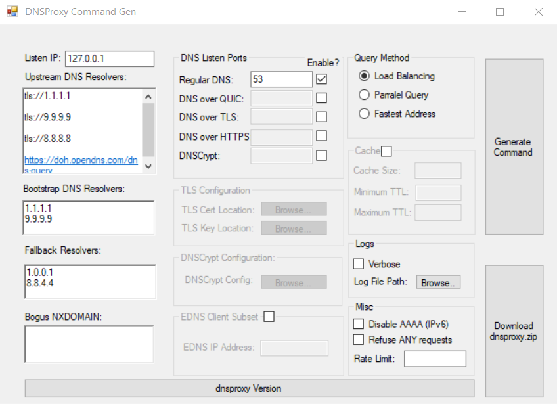Click tls://8.8.8.8 in upstream list
This screenshot has height=404, width=557.
[47, 138]
